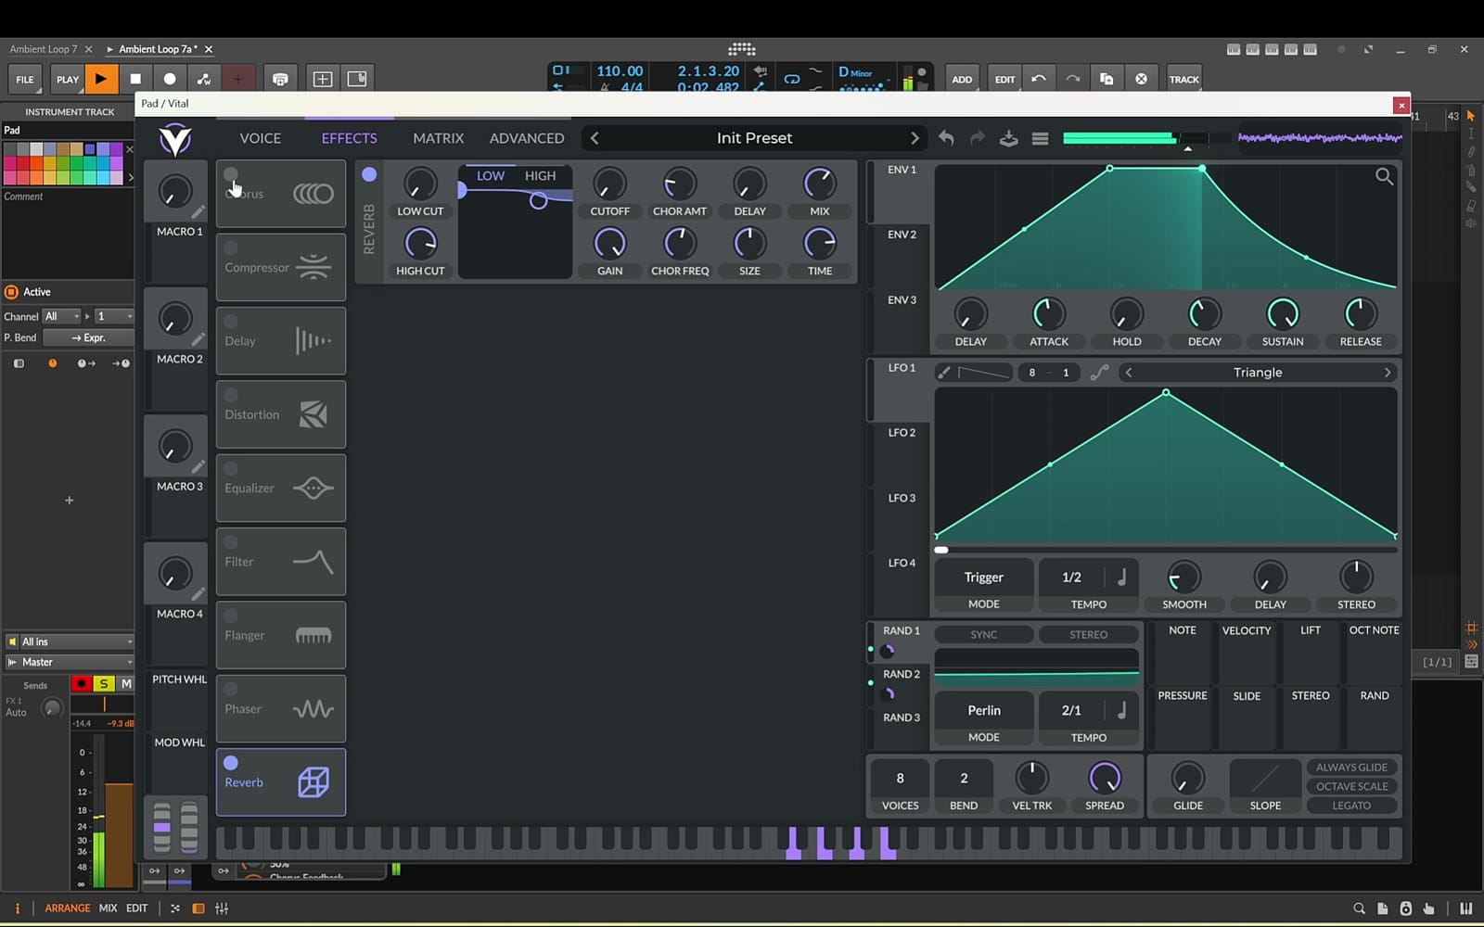Disable the Reverb effect toggle

pos(231,763)
